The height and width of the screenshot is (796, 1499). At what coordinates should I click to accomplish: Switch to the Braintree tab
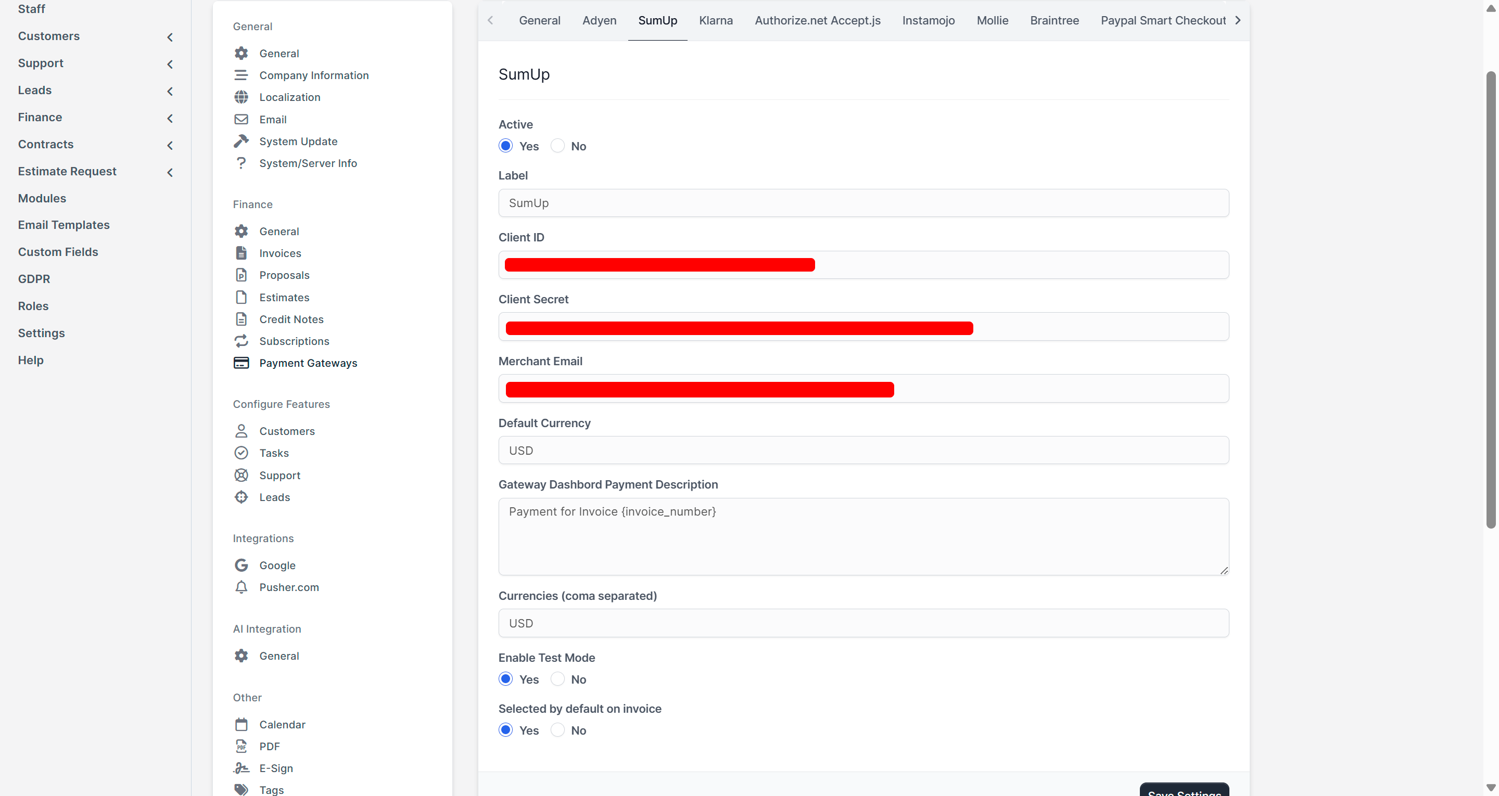point(1054,20)
